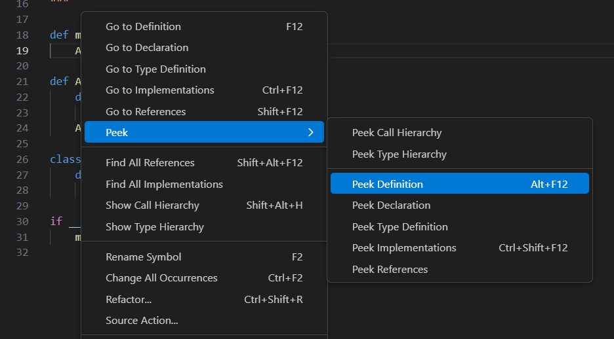Open the Refactor... menu option

(x=129, y=300)
